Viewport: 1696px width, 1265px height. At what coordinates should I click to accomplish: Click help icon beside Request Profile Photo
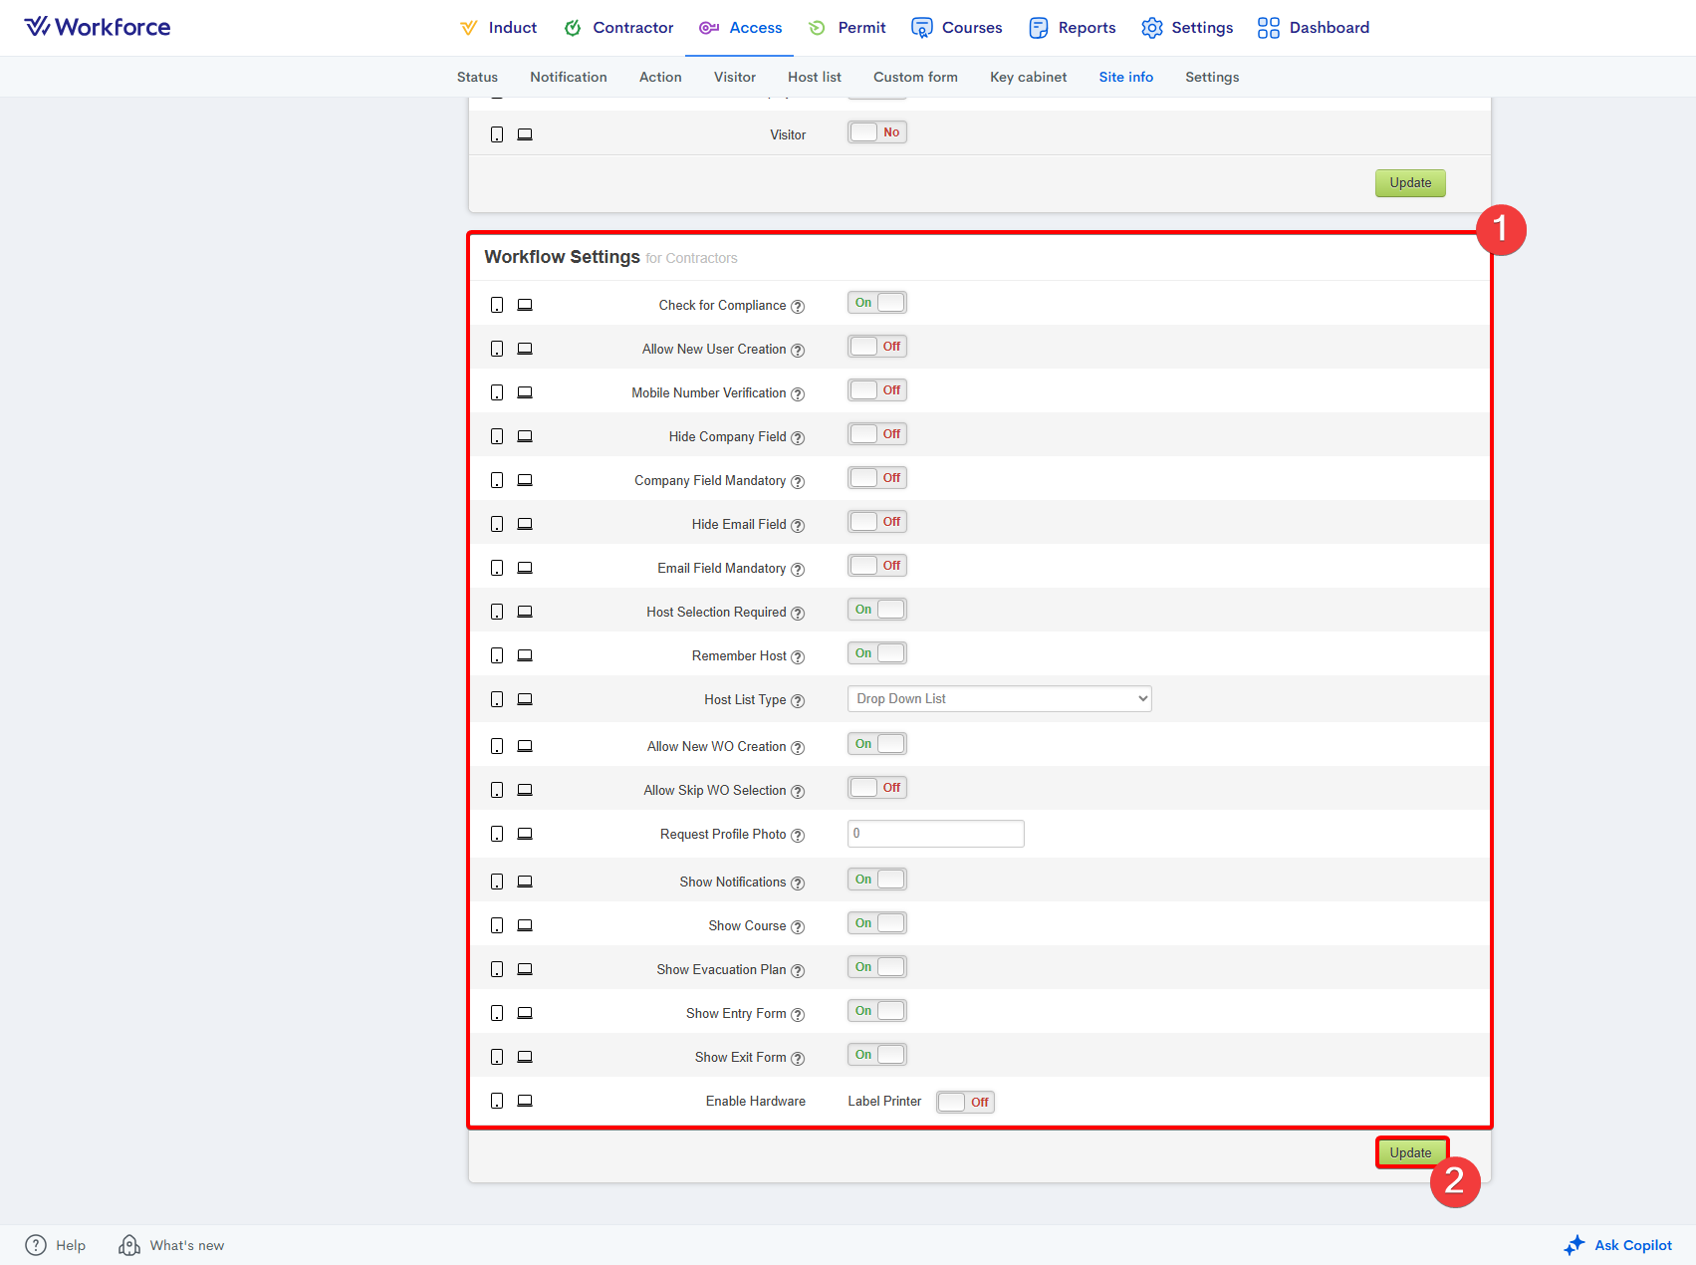[x=797, y=835]
